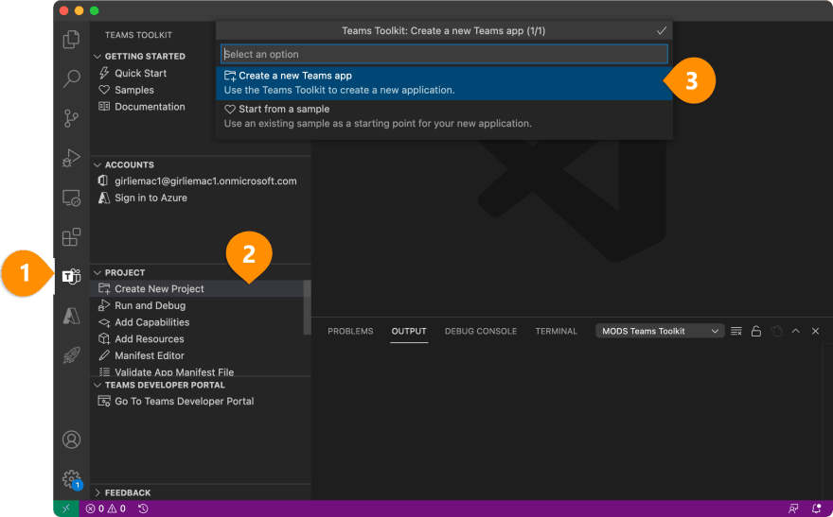This screenshot has width=833, height=517.
Task: Toggle output scroll lock
Action: (756, 332)
